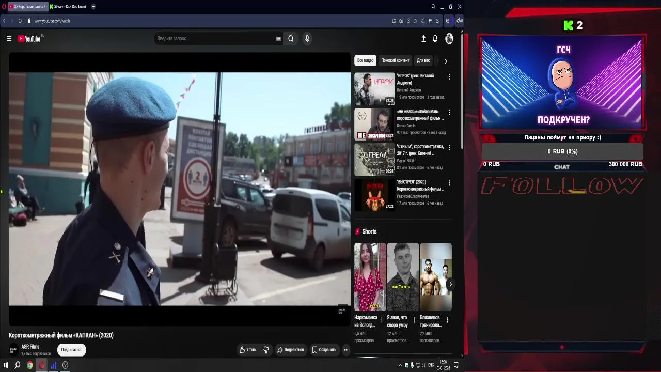Click the "0 RUB (0%)" donation progress bar
661x372 pixels.
click(562, 151)
